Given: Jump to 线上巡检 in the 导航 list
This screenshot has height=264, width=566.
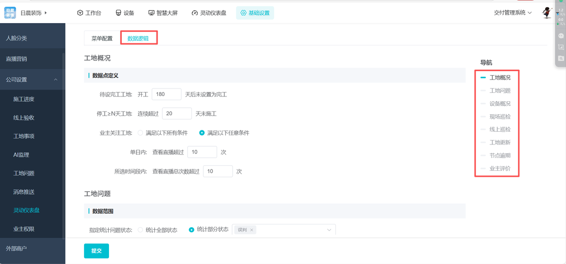Looking at the screenshot, I should coord(499,129).
